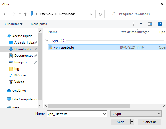Click Nova pasta in toolbar

pyautogui.click(x=39, y=24)
